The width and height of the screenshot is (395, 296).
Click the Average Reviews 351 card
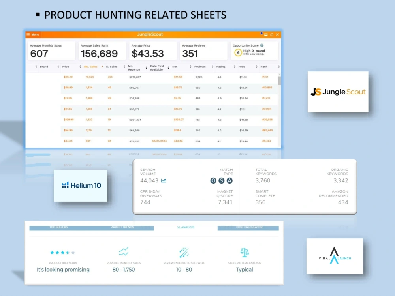point(203,51)
